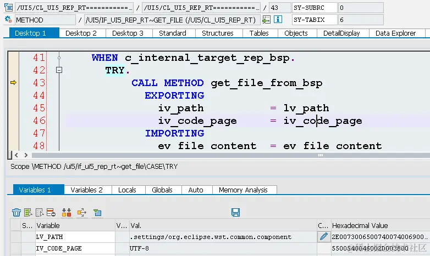Click the EXPORTING keyword on line 44
Viewport: 430px width, 256px height.
point(174,95)
